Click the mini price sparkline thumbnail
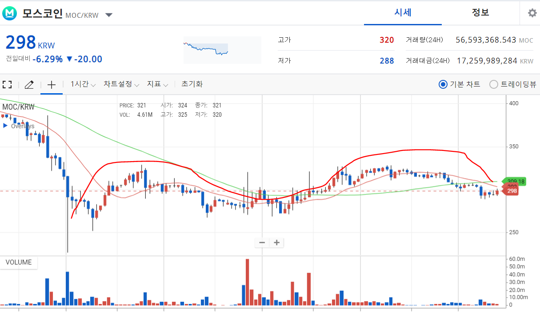The width and height of the screenshot is (540, 312). [222, 50]
